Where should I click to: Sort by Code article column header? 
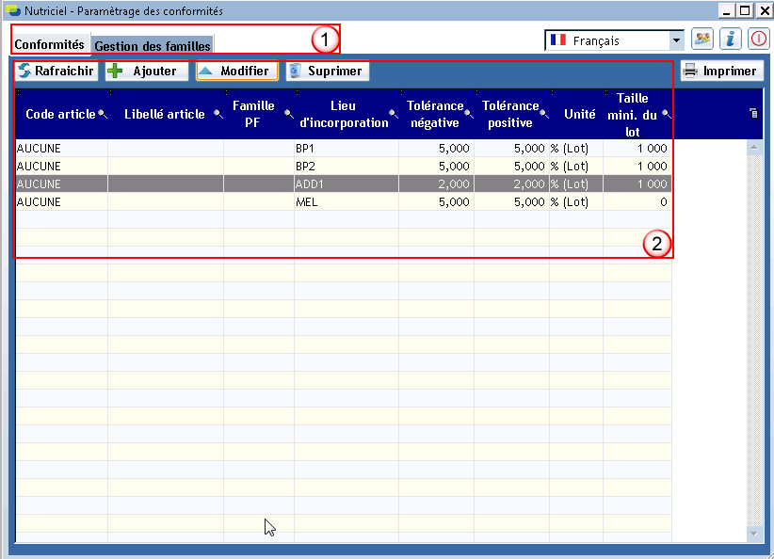[x=60, y=114]
